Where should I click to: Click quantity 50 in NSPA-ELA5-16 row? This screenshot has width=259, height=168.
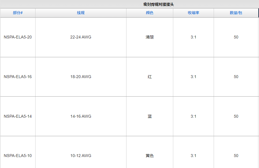click(236, 77)
